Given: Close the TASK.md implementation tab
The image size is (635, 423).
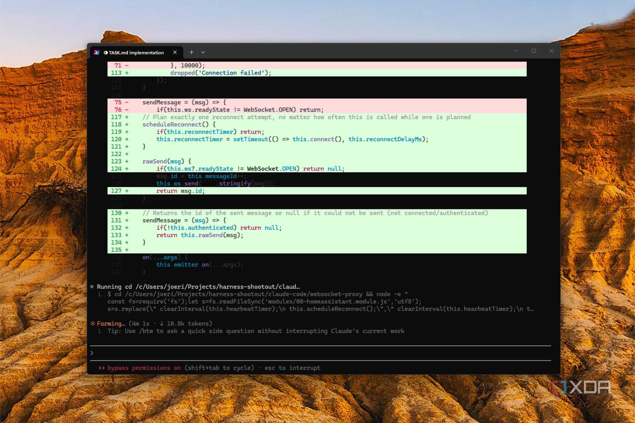Looking at the screenshot, I should click(x=175, y=52).
